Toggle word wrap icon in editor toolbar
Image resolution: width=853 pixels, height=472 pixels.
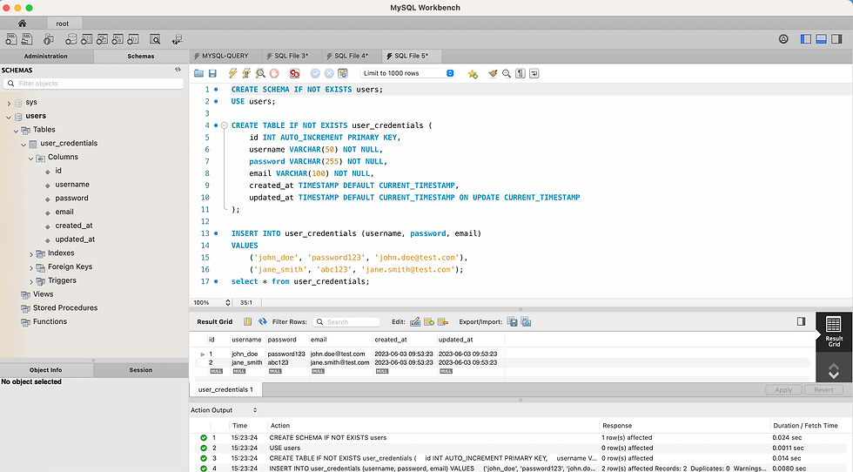point(534,74)
